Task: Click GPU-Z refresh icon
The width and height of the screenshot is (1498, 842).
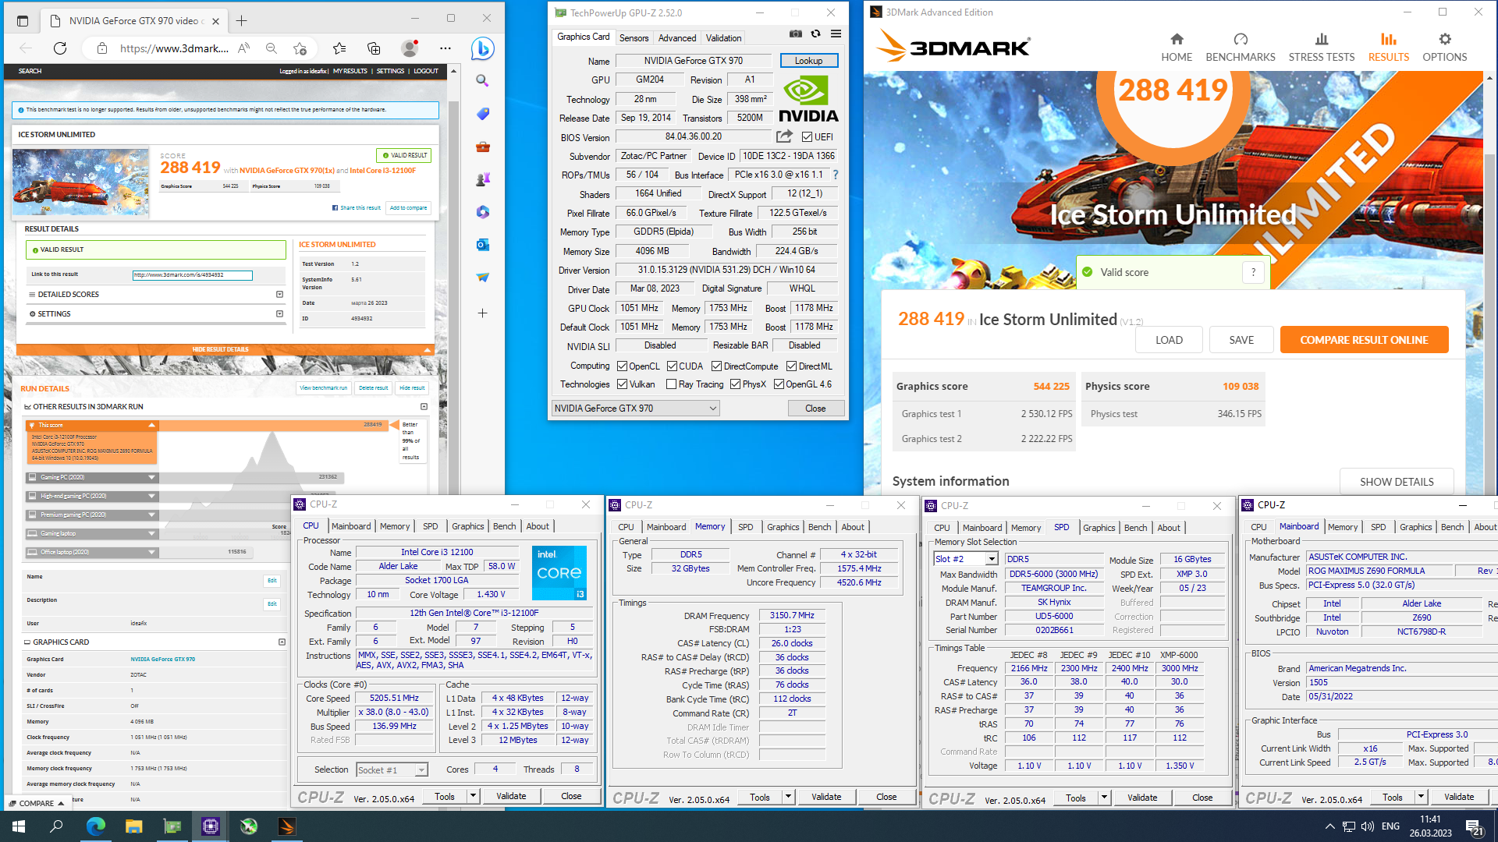Action: [x=815, y=34]
